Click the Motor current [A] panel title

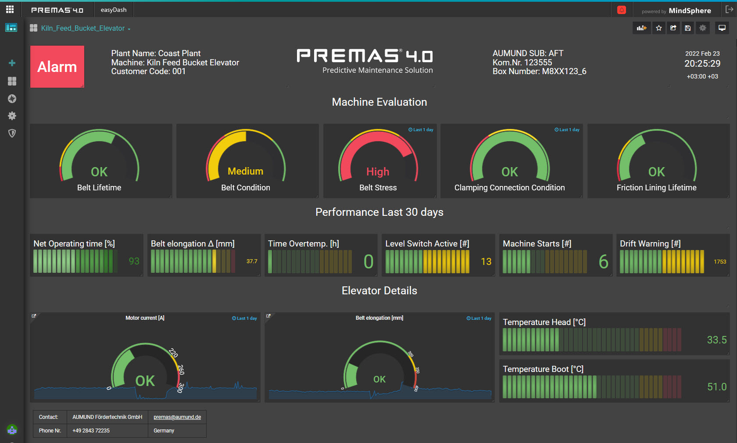click(x=145, y=318)
